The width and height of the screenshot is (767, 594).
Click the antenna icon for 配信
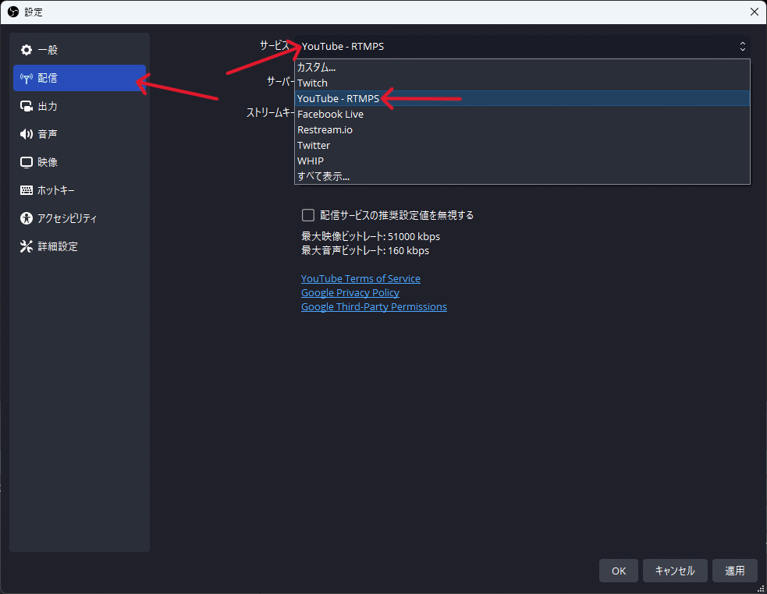click(27, 78)
